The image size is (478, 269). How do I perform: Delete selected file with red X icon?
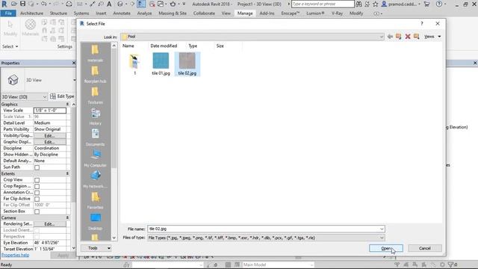pos(408,37)
